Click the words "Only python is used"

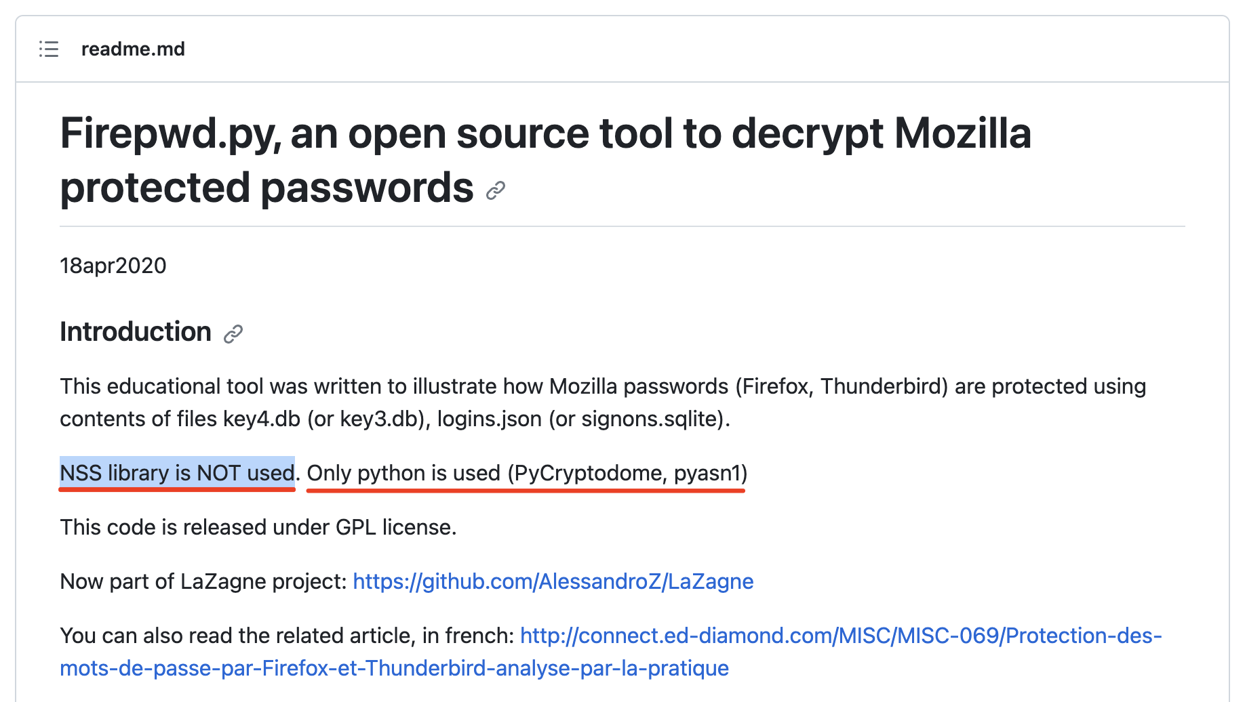[x=403, y=473]
